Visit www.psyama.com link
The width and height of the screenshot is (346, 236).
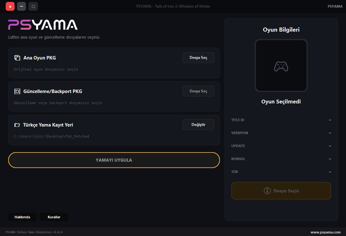(x=325, y=232)
